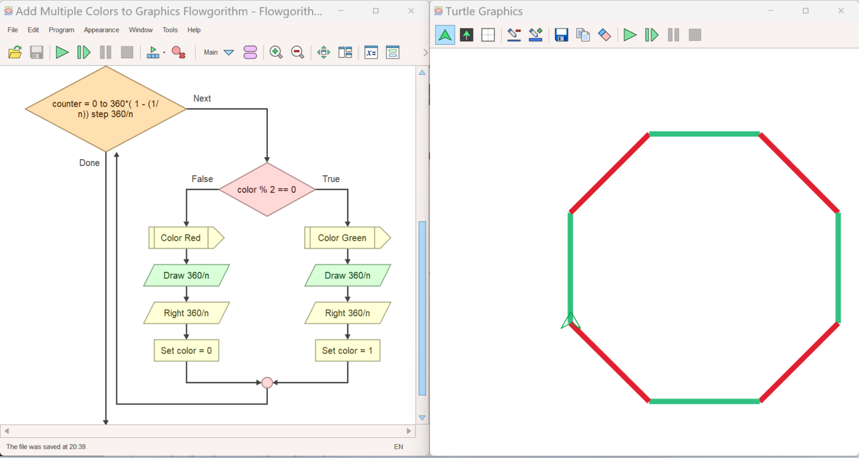Screen dimensions: 859x458
Task: Copy turtle drawing to clipboard
Action: [583, 35]
